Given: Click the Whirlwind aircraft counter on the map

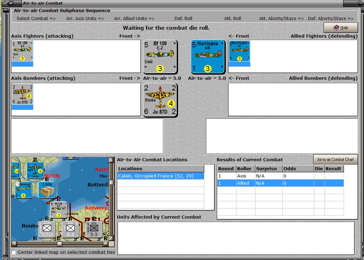Looking at the screenshot, I should pos(24,190).
